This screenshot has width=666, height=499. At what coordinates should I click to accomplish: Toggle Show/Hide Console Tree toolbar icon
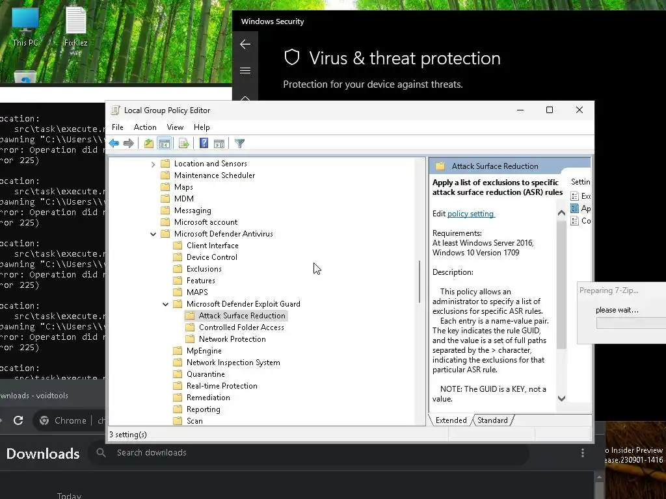[x=164, y=144]
